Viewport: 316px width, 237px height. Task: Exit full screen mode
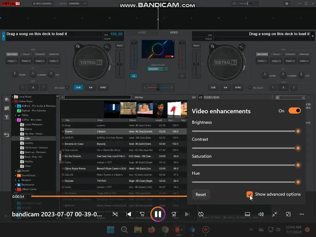(274, 214)
